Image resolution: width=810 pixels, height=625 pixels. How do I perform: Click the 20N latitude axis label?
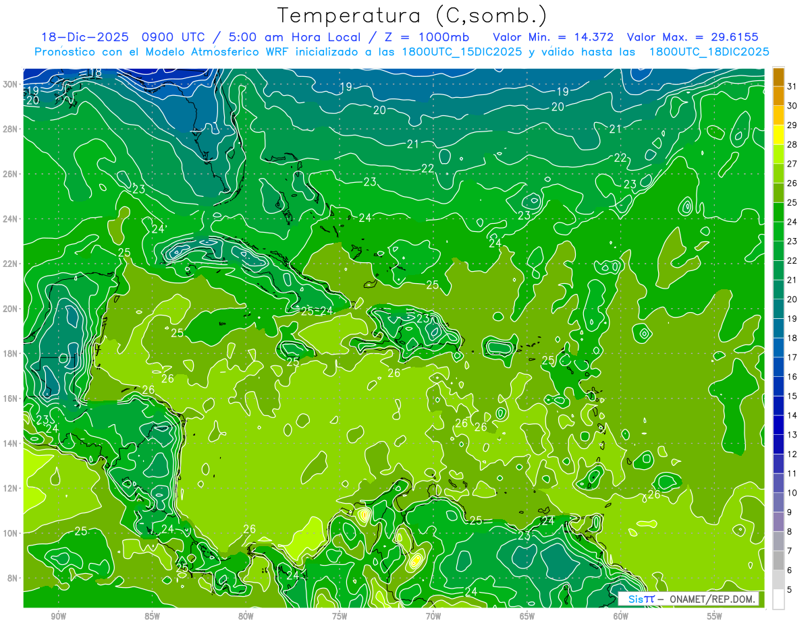pos(10,308)
